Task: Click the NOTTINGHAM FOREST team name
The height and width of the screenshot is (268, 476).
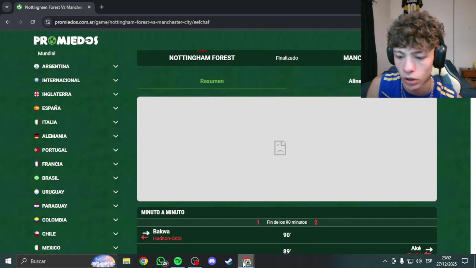Action: point(202,58)
